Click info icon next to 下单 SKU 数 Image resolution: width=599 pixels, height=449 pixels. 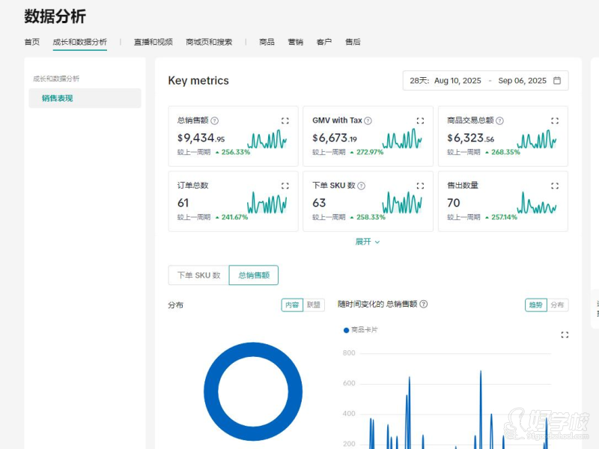(362, 186)
